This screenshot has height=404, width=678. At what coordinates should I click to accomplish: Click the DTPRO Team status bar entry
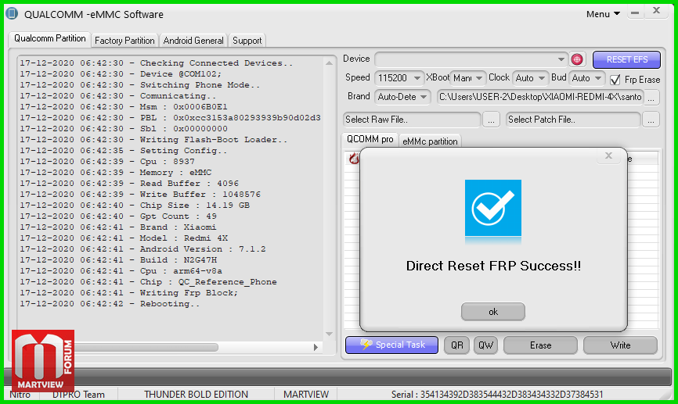pos(79,395)
